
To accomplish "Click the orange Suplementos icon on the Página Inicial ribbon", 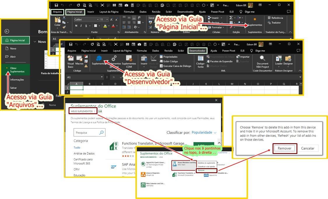I will coord(255,19).
